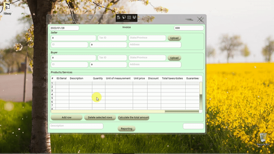Open the Recycle Bin desktop icon
The width and height of the screenshot is (274, 154).
(x=263, y=139)
